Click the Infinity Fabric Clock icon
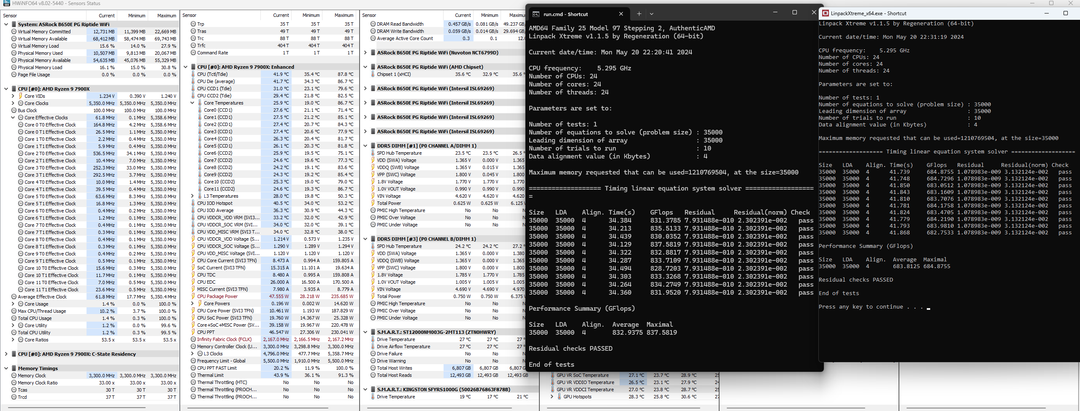Viewport: 1080px width, 411px height. tap(193, 339)
